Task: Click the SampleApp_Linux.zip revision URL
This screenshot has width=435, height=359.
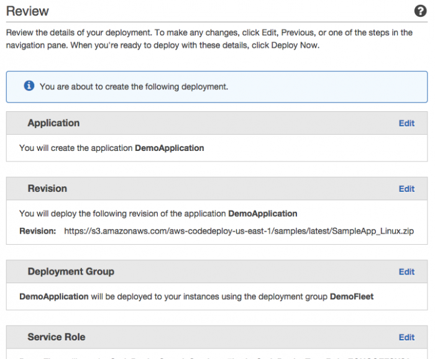Action: click(x=239, y=231)
